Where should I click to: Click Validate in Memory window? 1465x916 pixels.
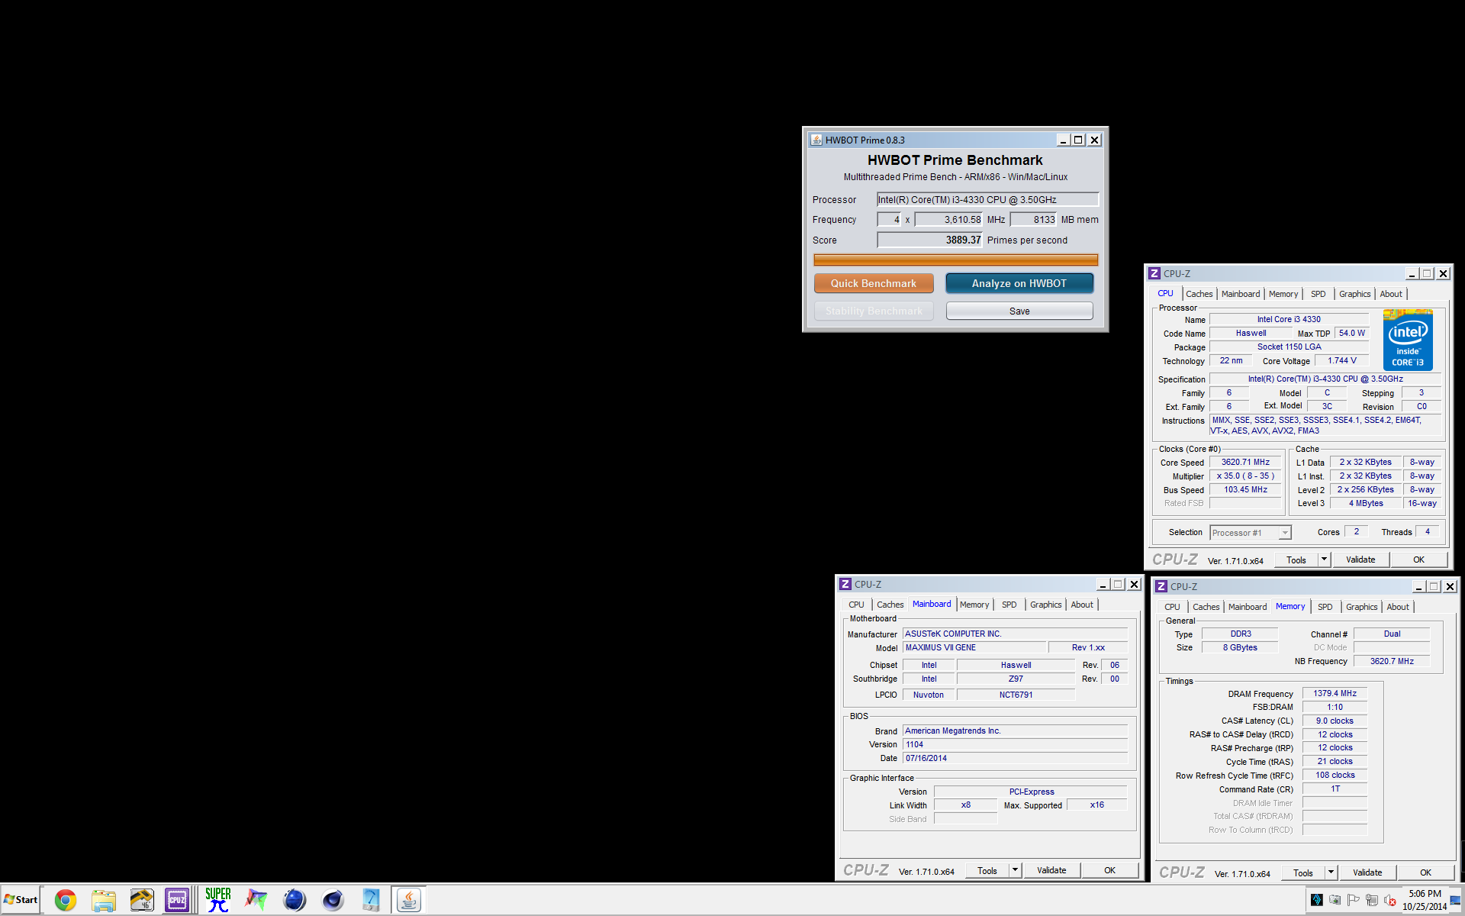(1367, 872)
